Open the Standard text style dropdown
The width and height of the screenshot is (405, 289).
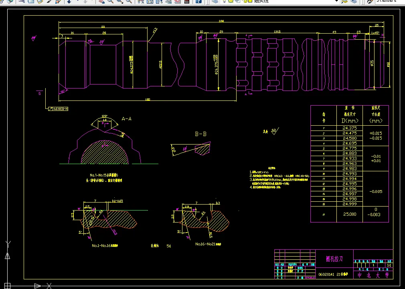(390, 1)
